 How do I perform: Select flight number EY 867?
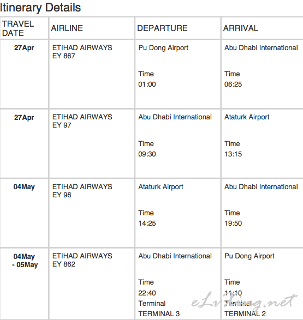[64, 56]
